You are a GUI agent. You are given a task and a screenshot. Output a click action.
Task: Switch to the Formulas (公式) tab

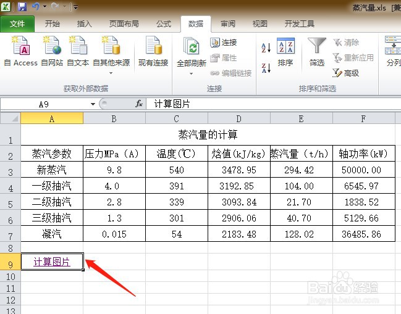(x=164, y=24)
